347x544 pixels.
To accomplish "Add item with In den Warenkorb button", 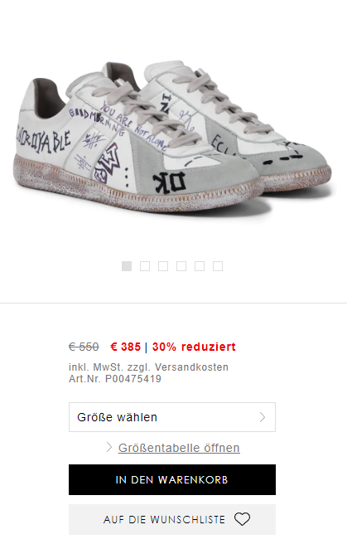I will tap(172, 479).
